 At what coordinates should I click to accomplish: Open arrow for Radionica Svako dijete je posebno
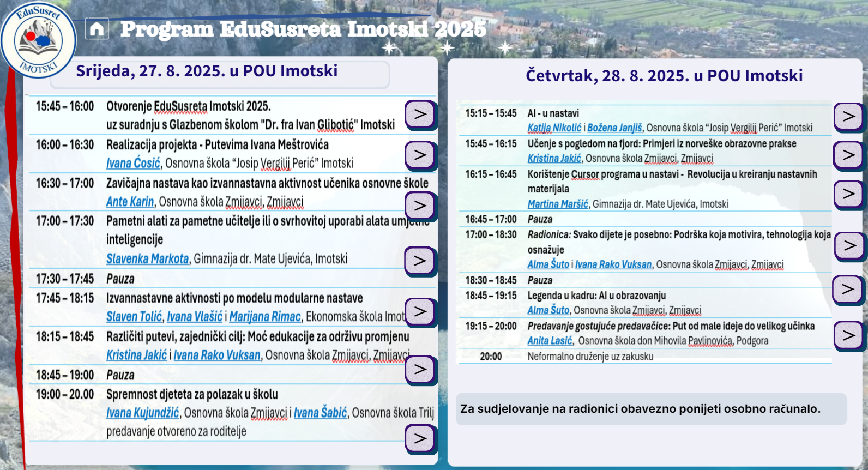[850, 246]
